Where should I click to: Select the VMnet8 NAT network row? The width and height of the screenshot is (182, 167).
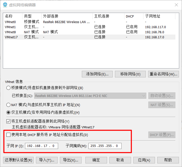(10, 32)
